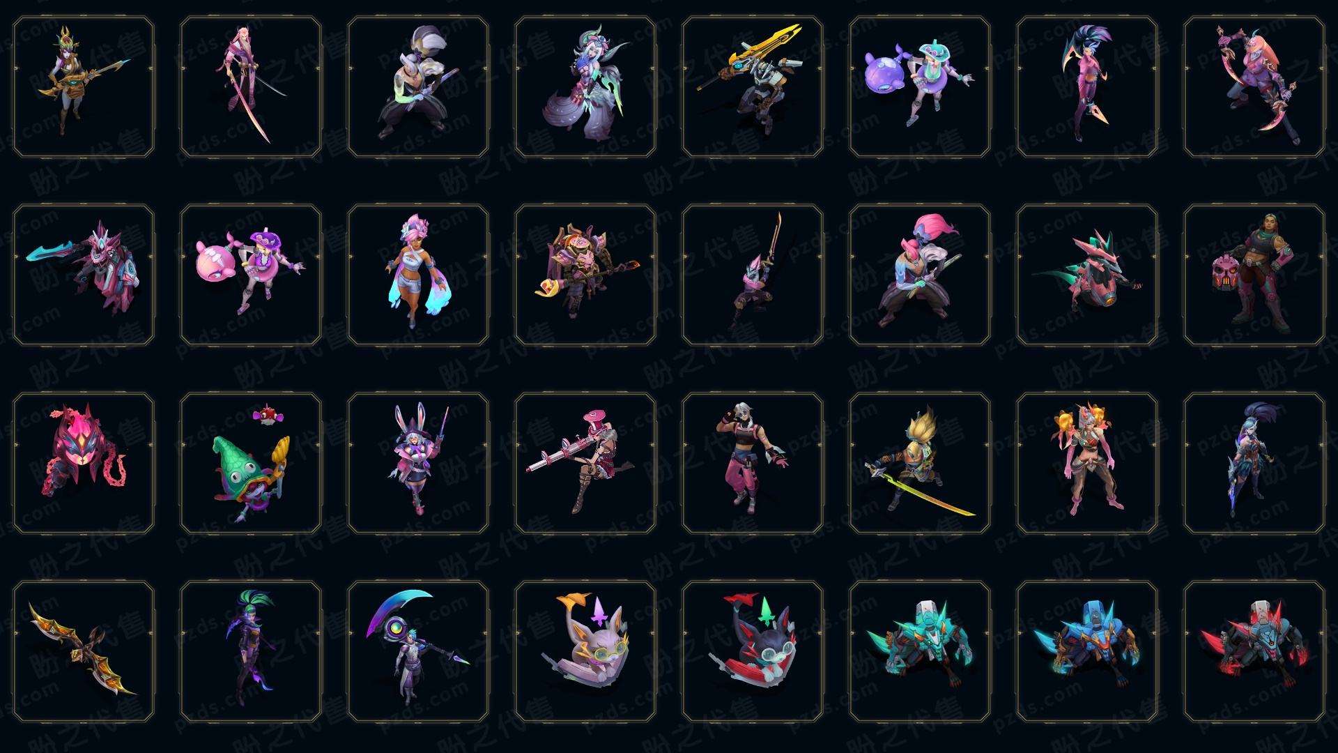This screenshot has height=753, width=1338.
Task: Pick the pink cat with glasses tile
Action: coord(585,651)
